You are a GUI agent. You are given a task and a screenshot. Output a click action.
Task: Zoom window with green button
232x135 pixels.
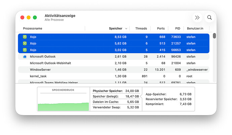coord(35,18)
